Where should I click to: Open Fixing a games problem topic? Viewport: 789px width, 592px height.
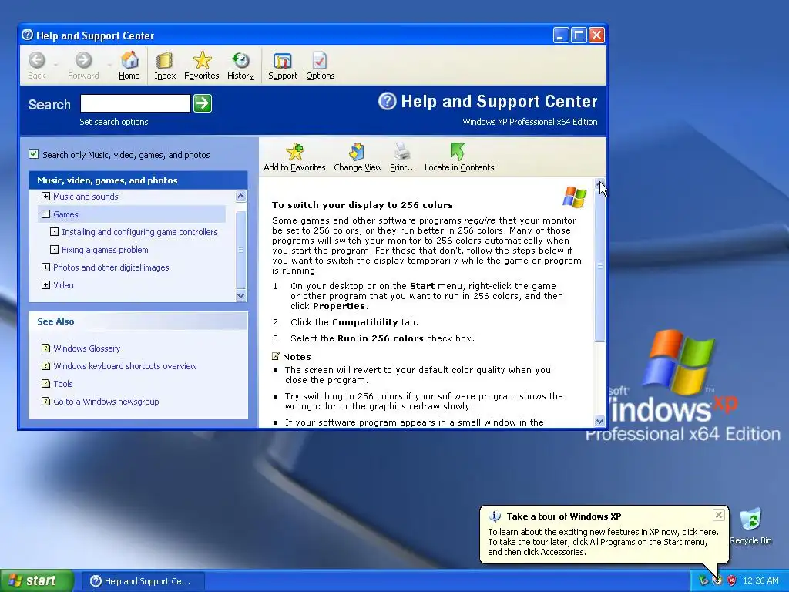point(105,250)
